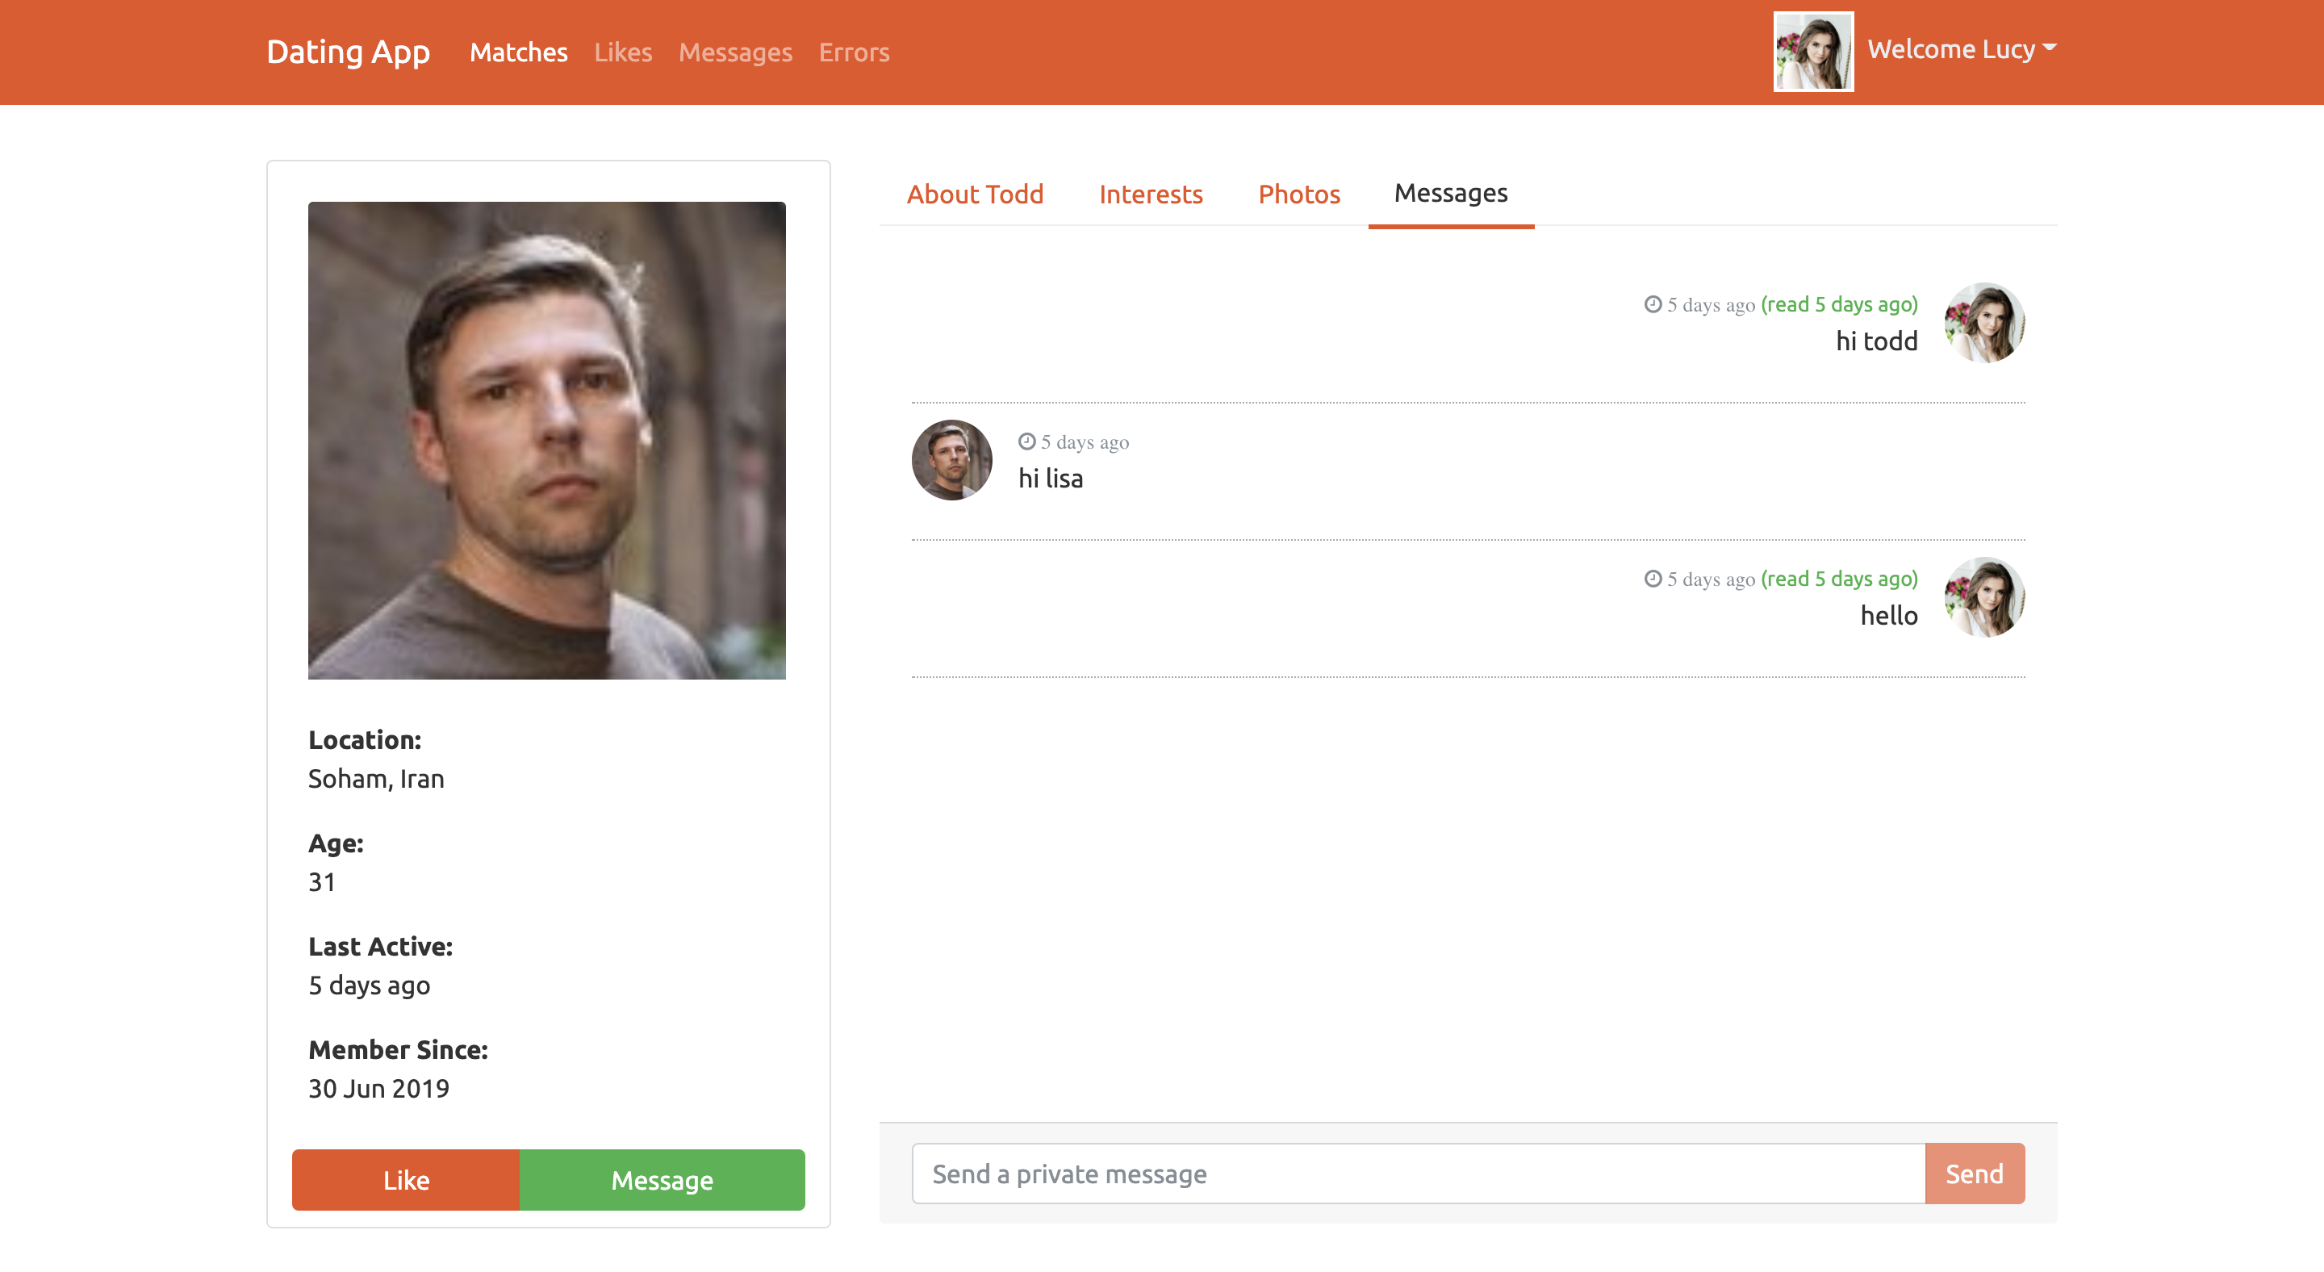Click Todd's large profile photo

[547, 440]
